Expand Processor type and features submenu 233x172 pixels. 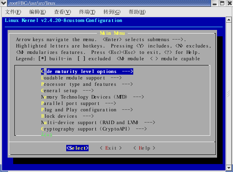point(87,84)
